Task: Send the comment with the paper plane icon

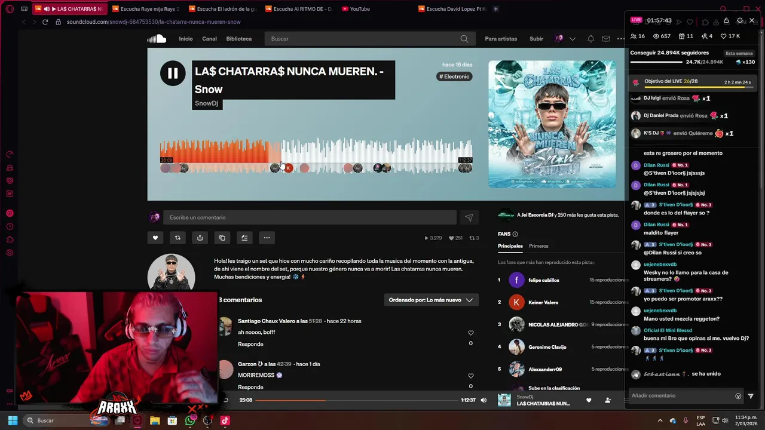Action: point(469,218)
